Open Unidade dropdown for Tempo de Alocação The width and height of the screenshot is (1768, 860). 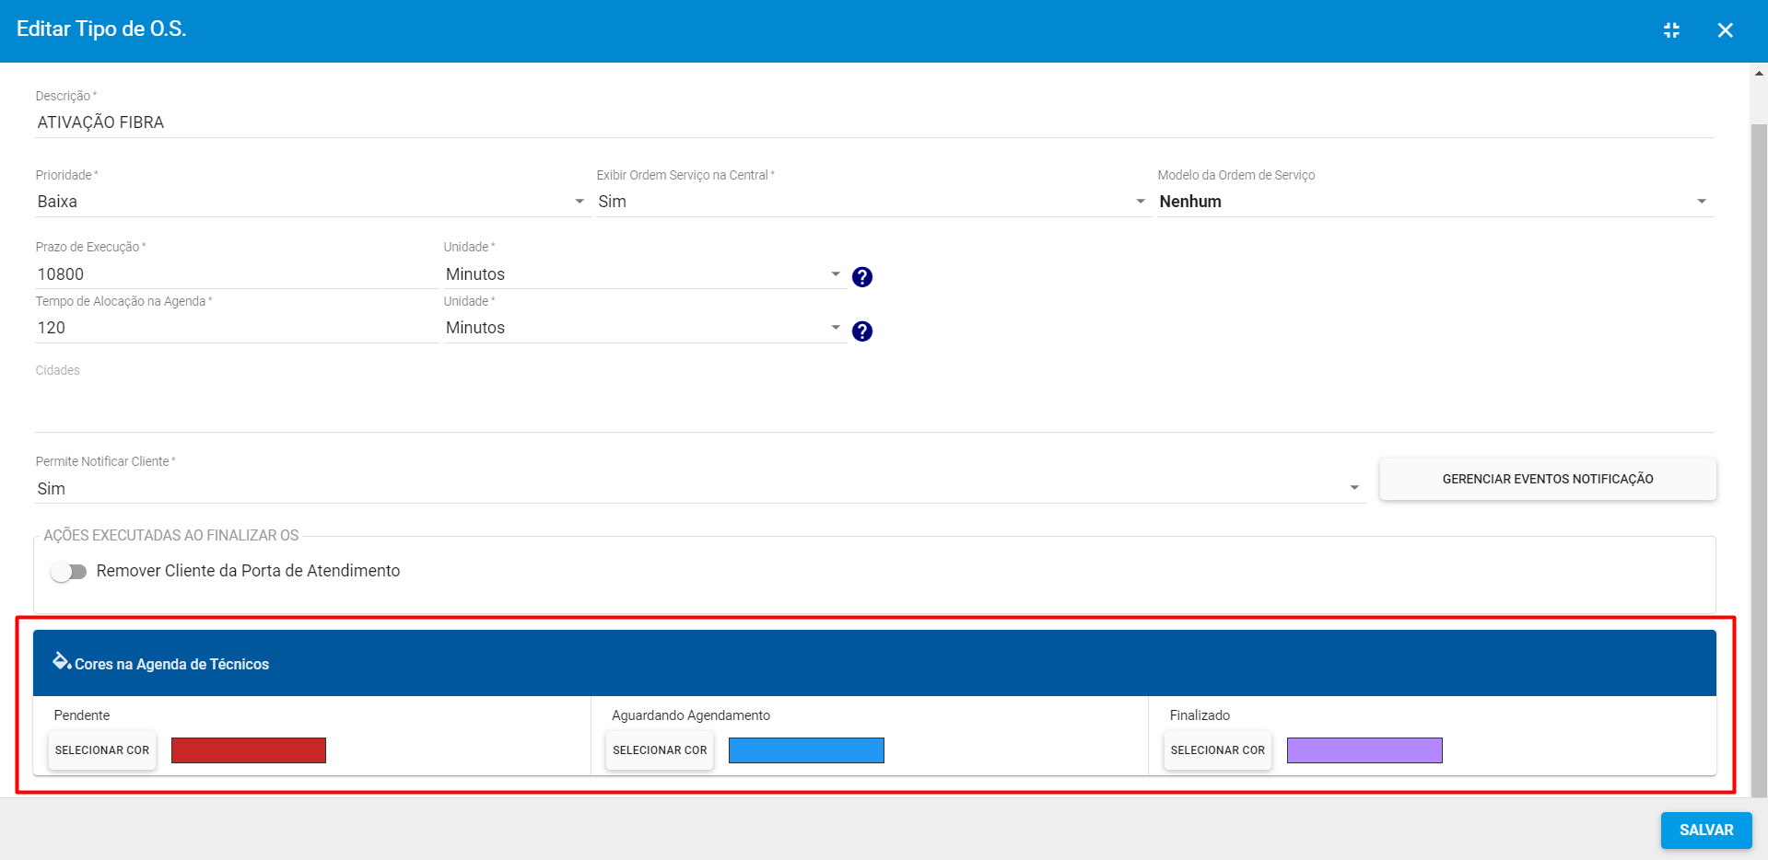(x=645, y=328)
